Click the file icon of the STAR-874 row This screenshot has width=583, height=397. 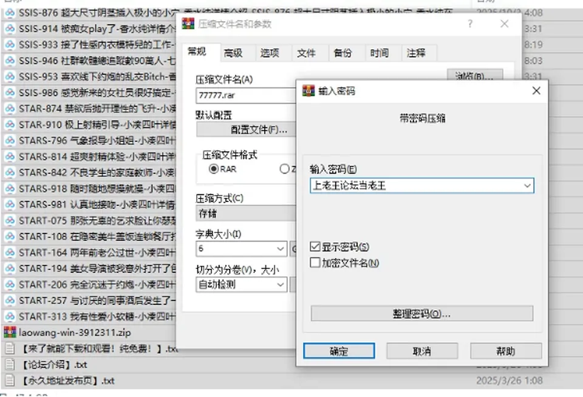[x=10, y=109]
